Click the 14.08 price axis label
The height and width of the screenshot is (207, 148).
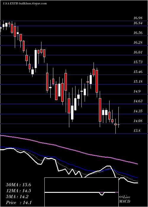[x=138, y=121]
